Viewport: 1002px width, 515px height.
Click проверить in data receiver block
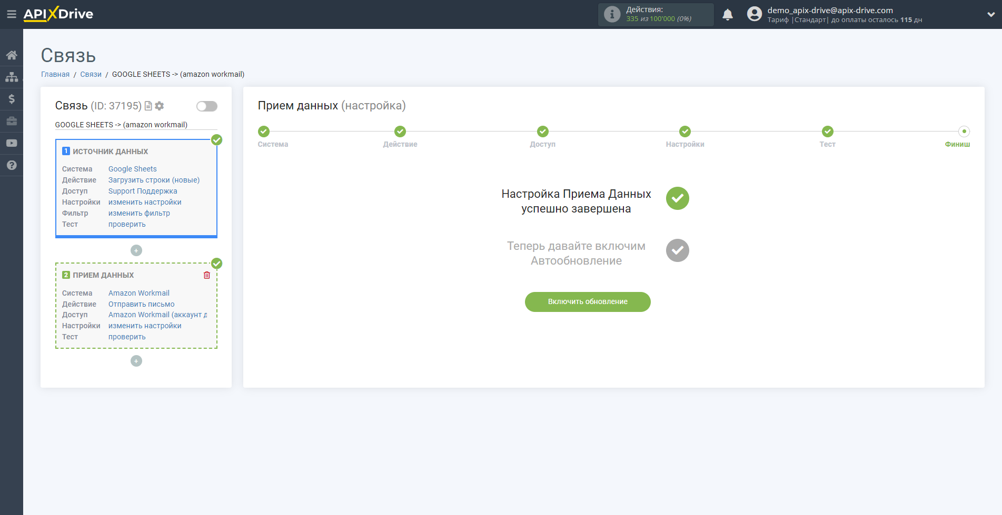point(127,337)
